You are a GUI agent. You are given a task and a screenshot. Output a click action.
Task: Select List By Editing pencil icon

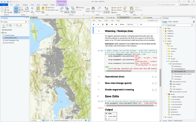[14, 25]
